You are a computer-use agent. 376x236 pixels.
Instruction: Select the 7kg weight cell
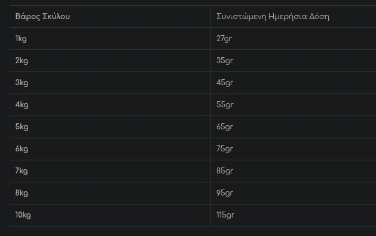pos(109,171)
